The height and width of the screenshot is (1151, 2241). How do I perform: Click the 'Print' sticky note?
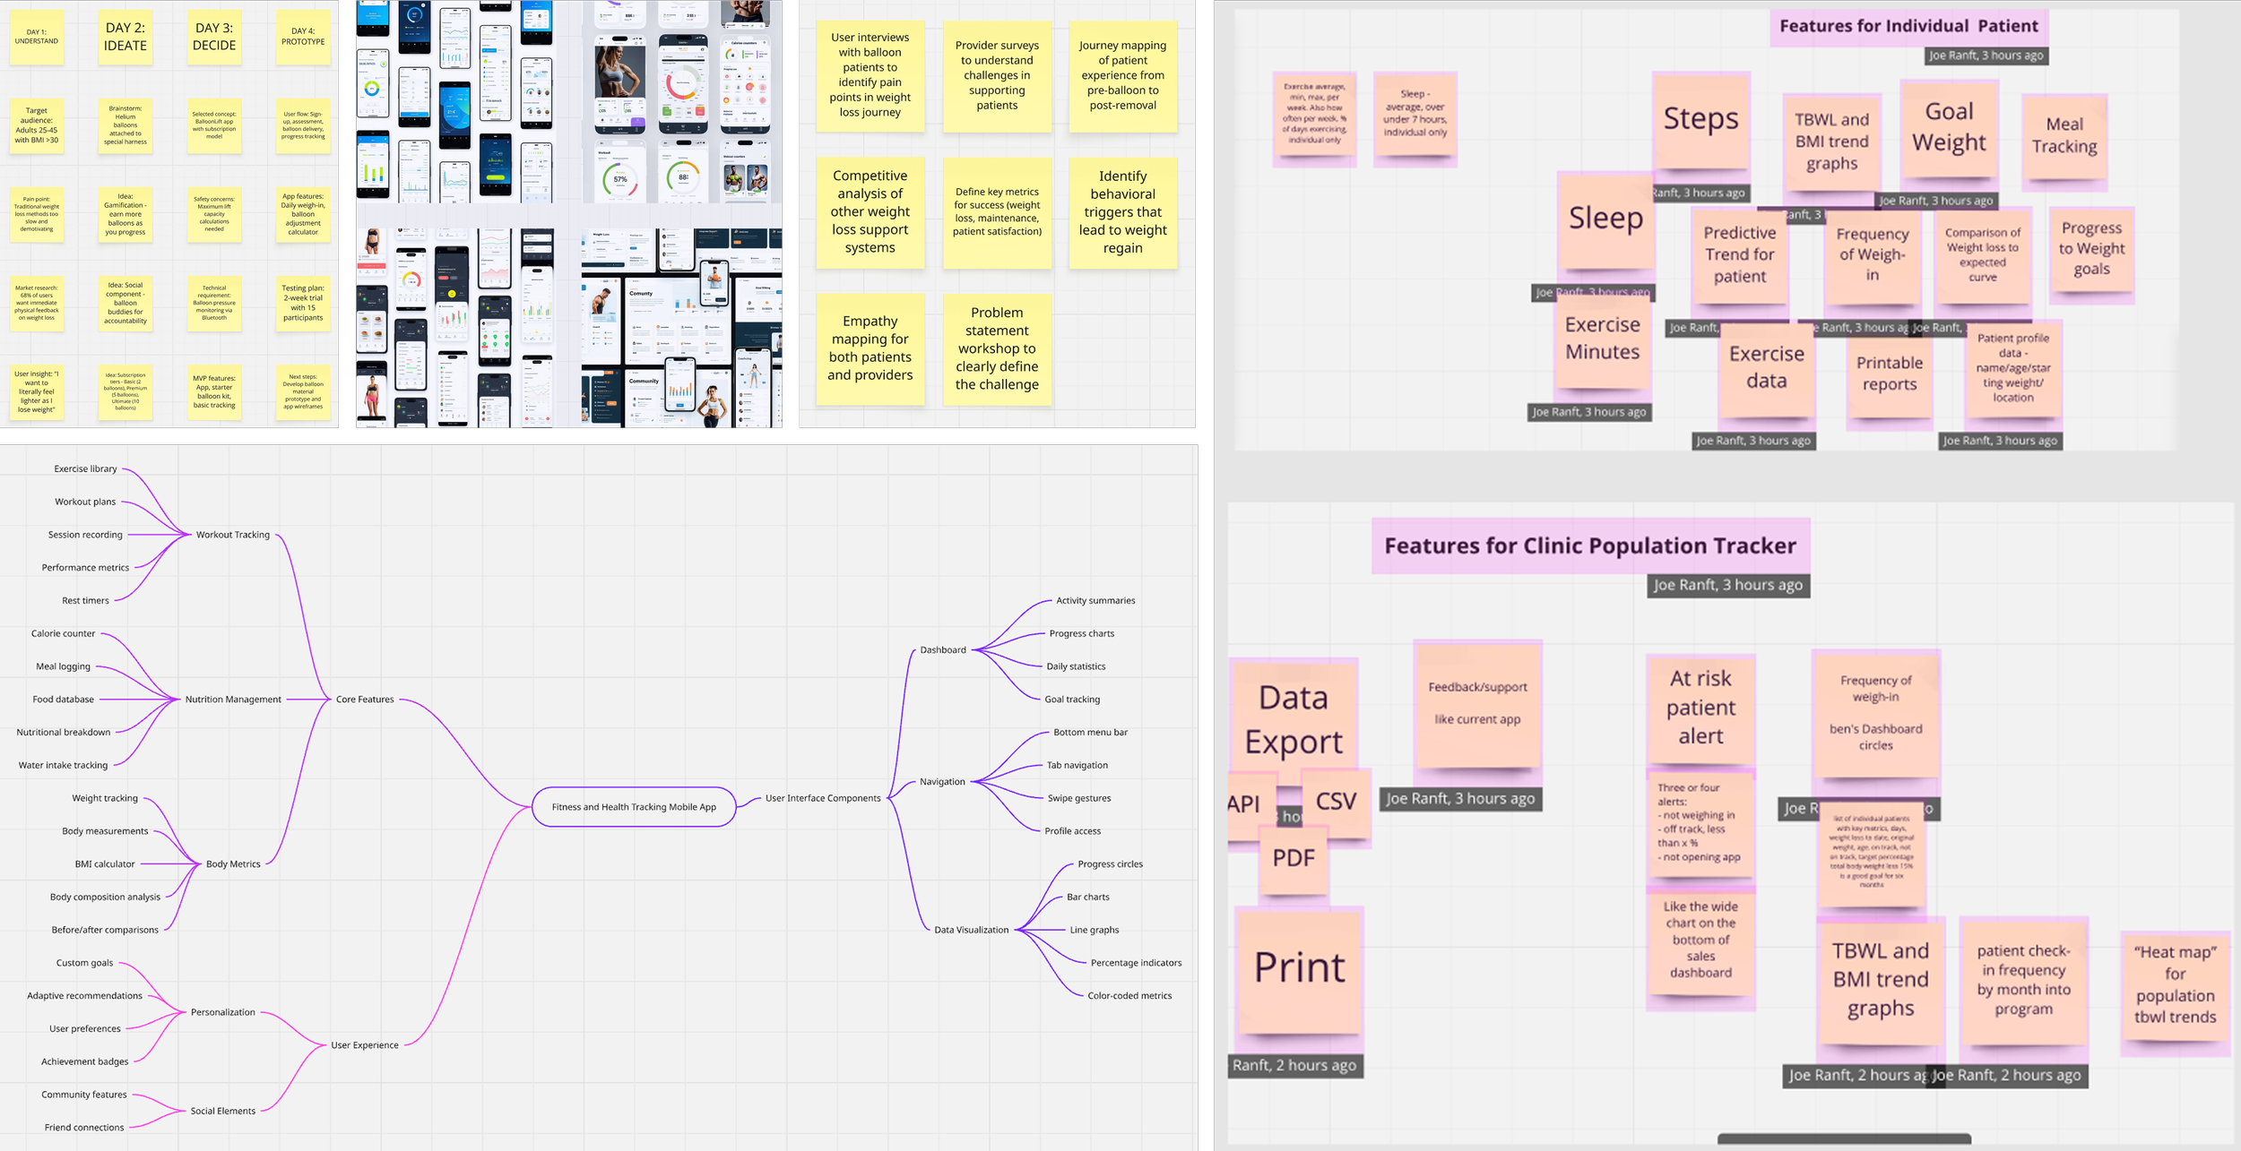pyautogui.click(x=1299, y=969)
